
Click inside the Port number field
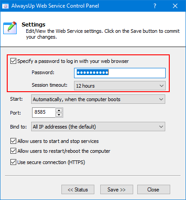coord(44,112)
